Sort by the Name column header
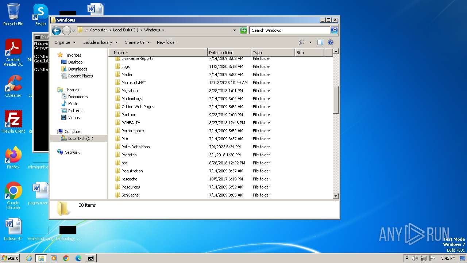The image size is (467, 263). coord(158,53)
